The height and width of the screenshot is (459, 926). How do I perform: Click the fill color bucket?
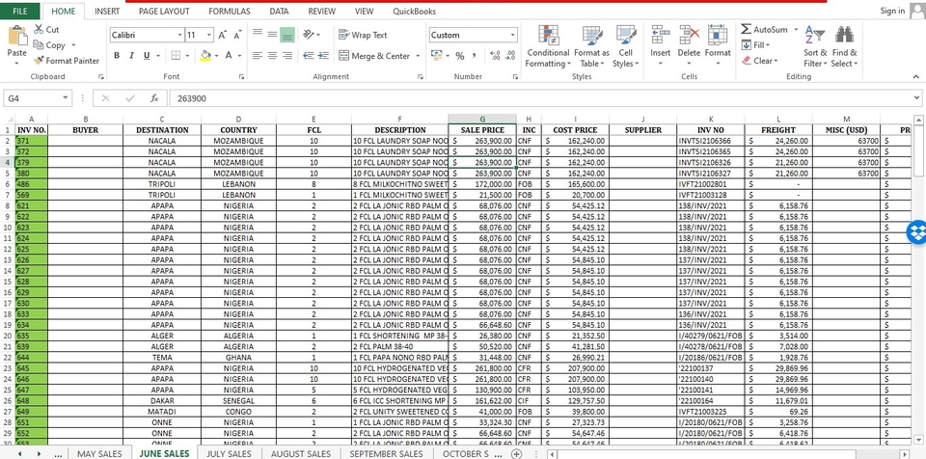pos(205,56)
